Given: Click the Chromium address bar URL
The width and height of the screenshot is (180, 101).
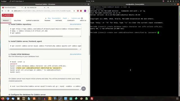Looking at the screenshot, I should pyautogui.click(x=42, y=11).
